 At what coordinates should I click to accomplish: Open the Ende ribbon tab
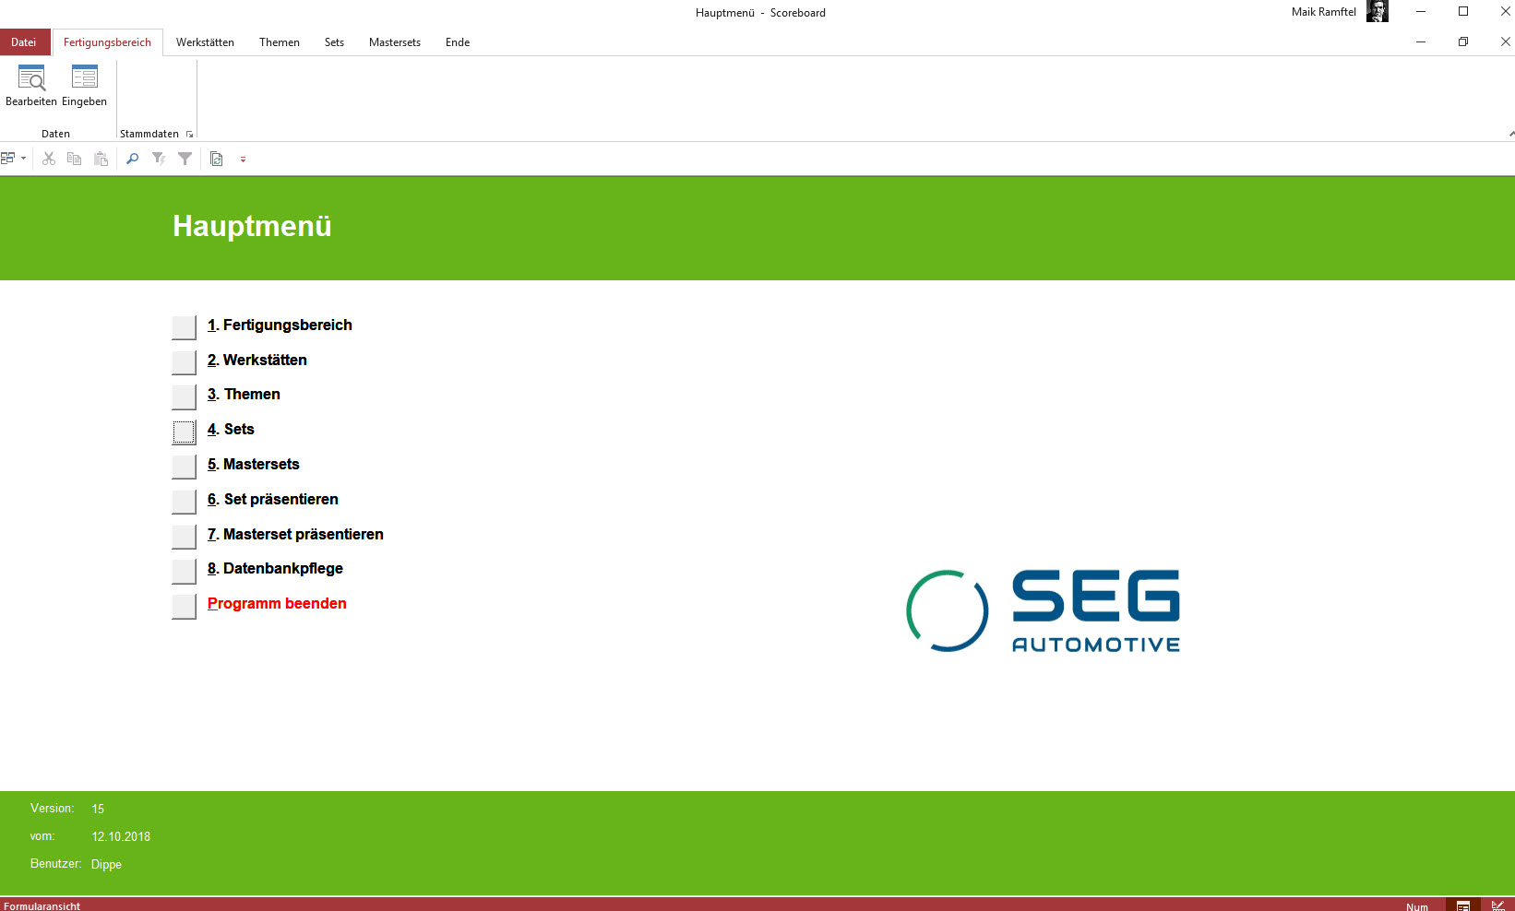[x=458, y=42]
